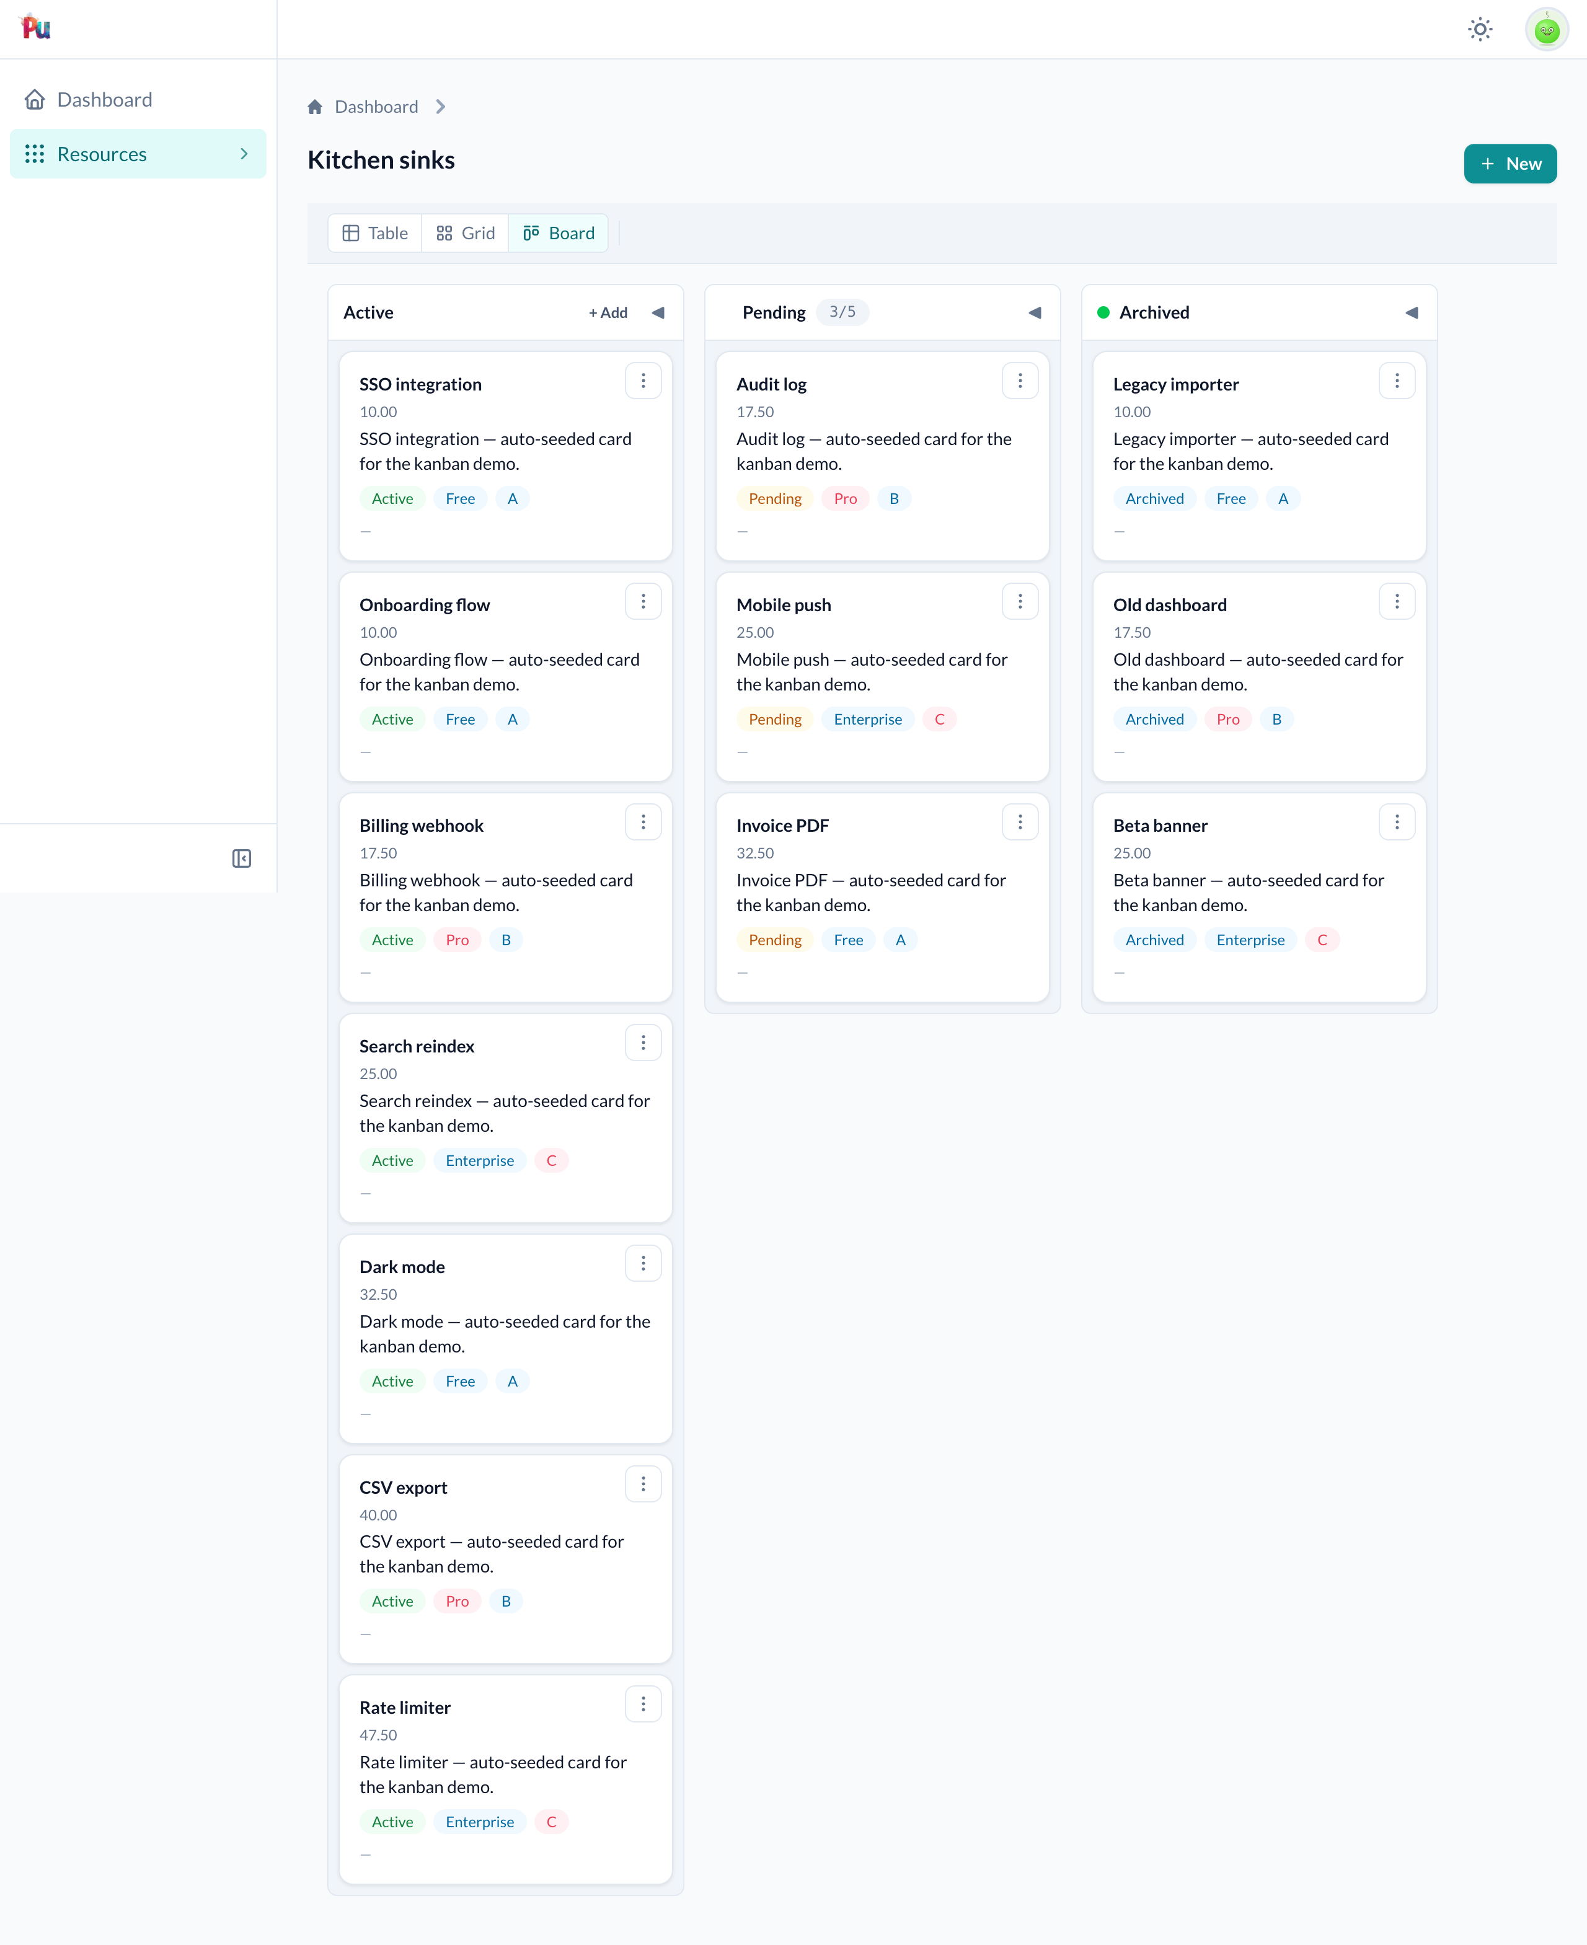Screen dimensions: 1587x1945
Task: Click the Legacy importer card title
Action: 1175,385
